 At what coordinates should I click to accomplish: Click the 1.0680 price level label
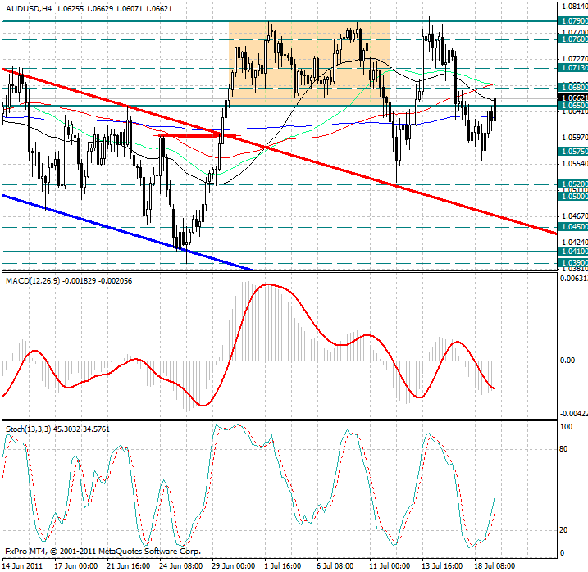click(x=573, y=86)
